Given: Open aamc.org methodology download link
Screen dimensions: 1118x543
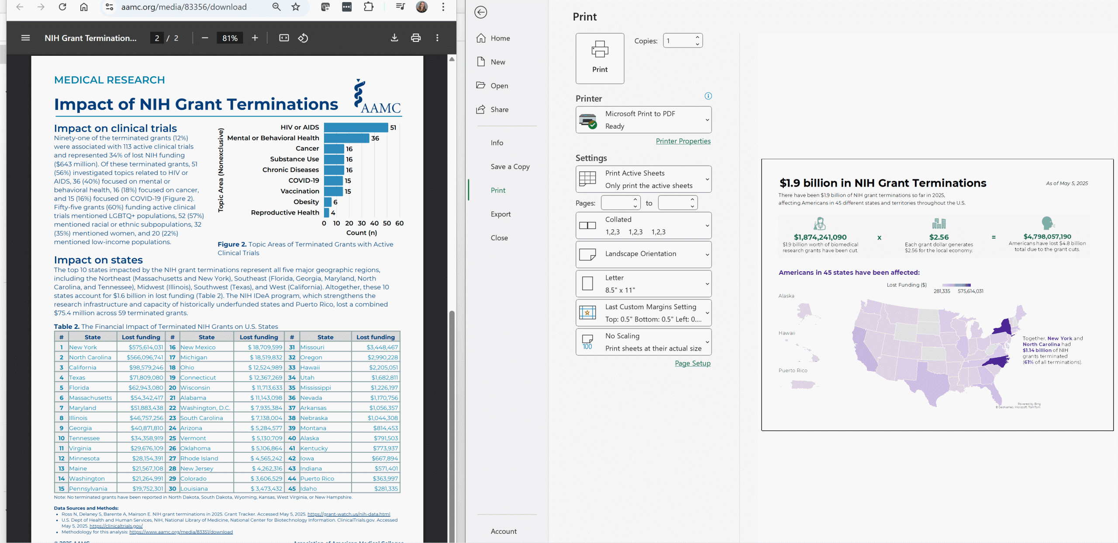Looking at the screenshot, I should [x=181, y=532].
